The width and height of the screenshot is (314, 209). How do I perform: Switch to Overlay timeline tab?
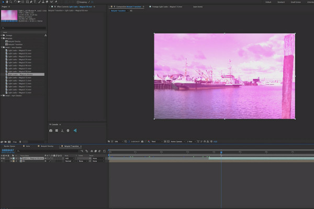click(x=47, y=146)
